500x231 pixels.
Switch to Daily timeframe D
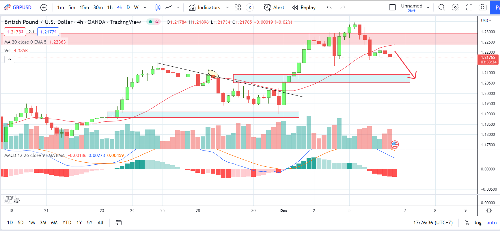(128, 7)
